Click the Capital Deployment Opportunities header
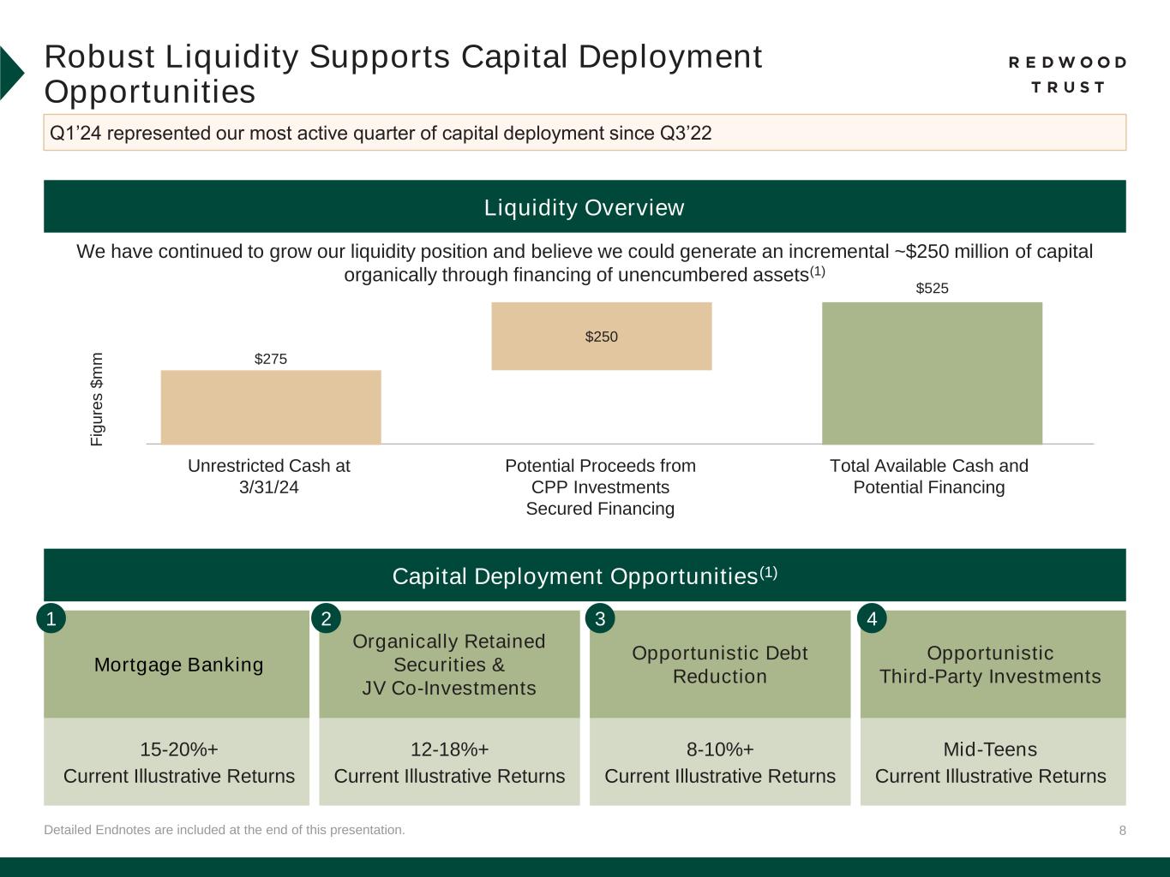 pos(585,576)
